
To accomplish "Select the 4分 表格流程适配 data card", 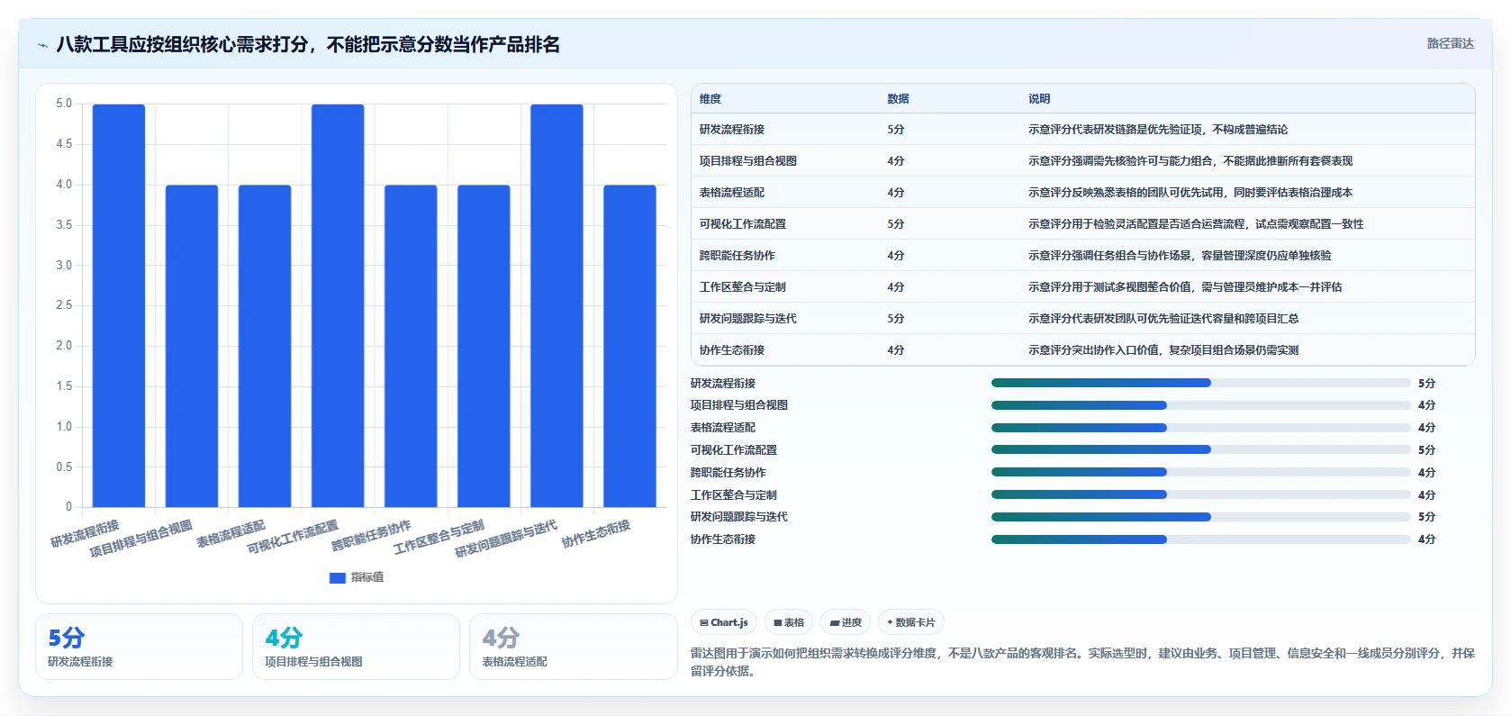I will pos(573,647).
